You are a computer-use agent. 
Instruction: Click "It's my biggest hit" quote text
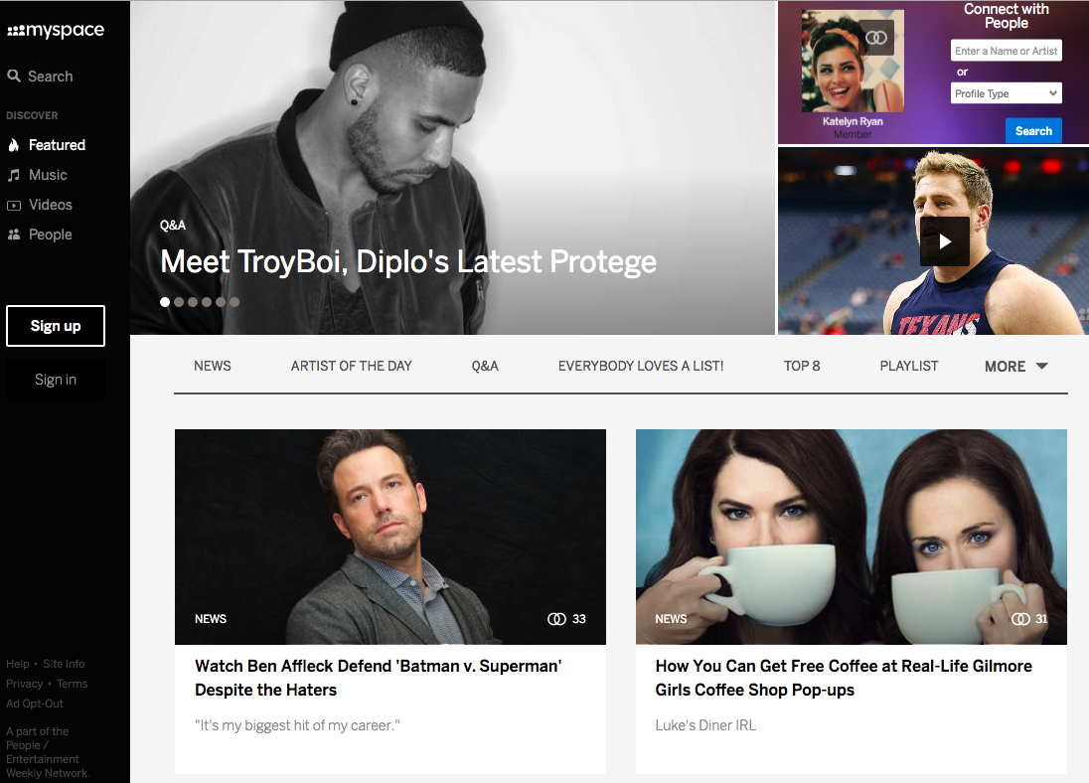297,725
